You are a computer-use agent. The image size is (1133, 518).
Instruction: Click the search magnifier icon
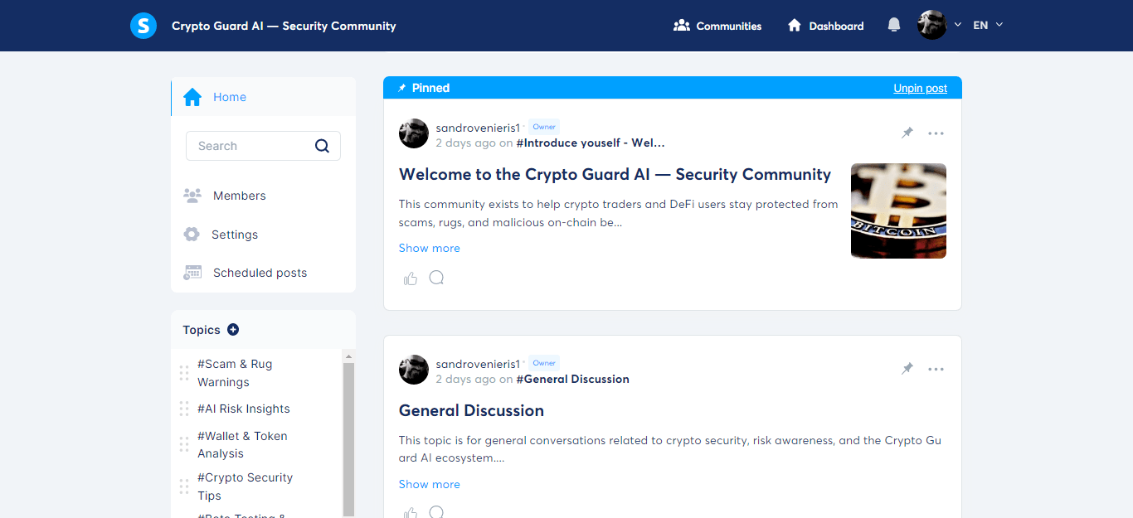click(x=322, y=146)
